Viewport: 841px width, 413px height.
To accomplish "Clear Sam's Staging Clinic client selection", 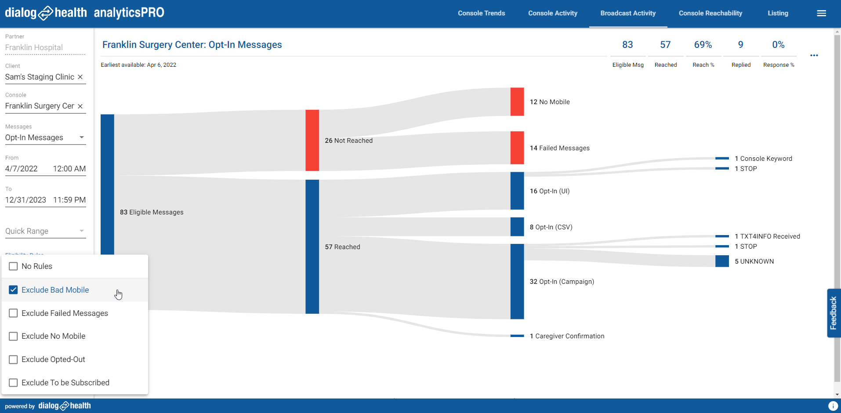I will click(x=80, y=77).
